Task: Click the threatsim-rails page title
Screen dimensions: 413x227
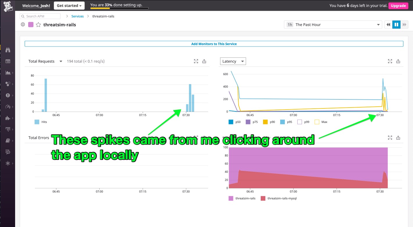Action: (60, 25)
